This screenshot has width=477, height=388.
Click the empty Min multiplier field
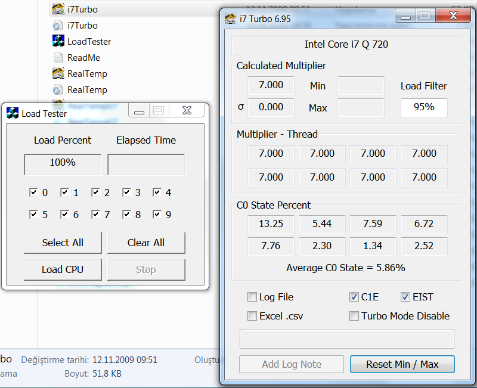[x=361, y=86]
